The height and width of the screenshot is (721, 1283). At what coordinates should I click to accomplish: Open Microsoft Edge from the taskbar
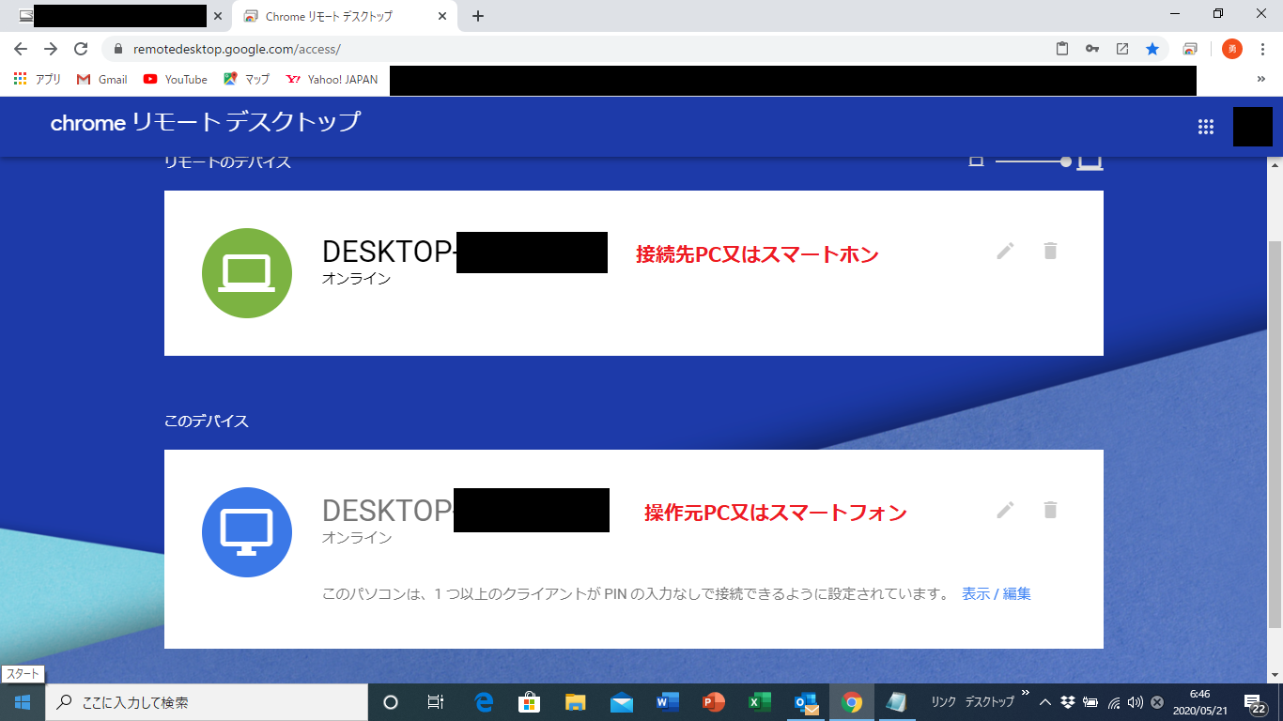[x=485, y=702]
